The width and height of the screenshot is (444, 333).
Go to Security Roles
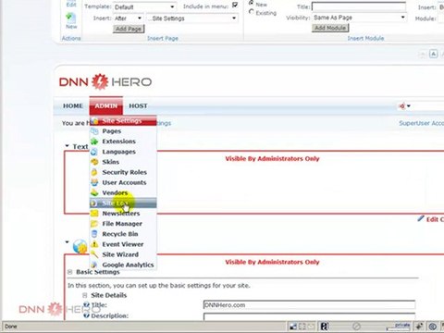(123, 172)
